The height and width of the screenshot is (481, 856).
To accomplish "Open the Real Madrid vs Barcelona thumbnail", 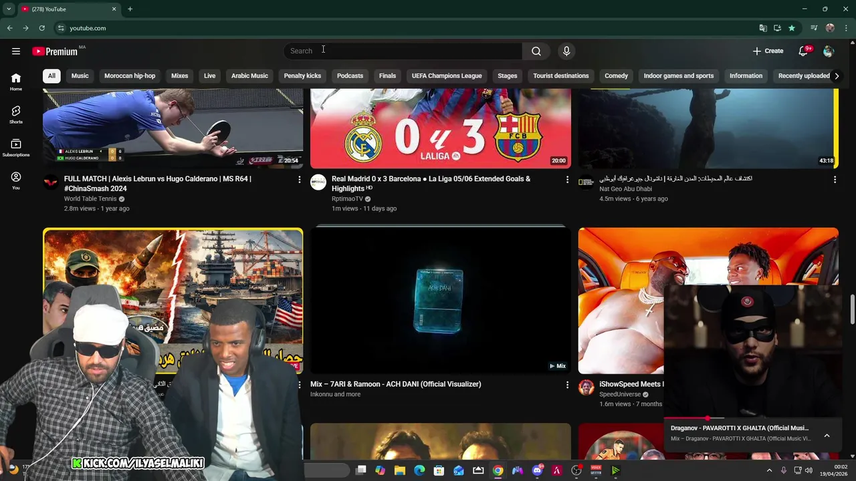I will pyautogui.click(x=441, y=128).
